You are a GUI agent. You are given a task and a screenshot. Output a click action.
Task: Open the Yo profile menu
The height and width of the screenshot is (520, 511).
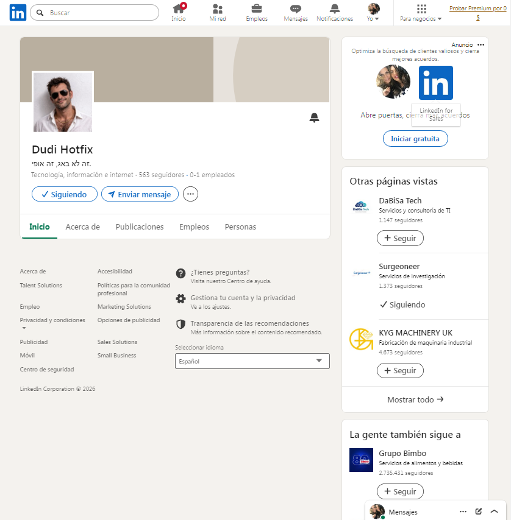pyautogui.click(x=373, y=12)
